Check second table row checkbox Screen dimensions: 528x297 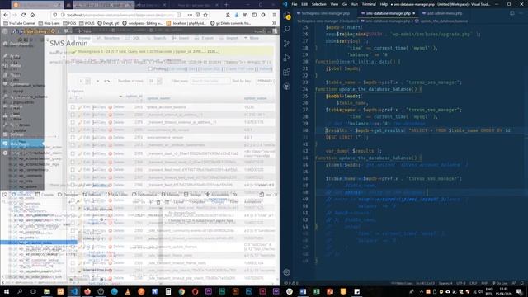click(x=73, y=115)
